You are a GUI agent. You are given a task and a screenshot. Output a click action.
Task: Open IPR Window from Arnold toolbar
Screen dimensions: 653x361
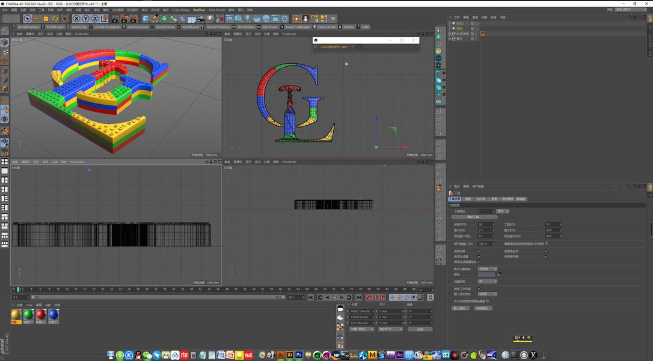244,26
